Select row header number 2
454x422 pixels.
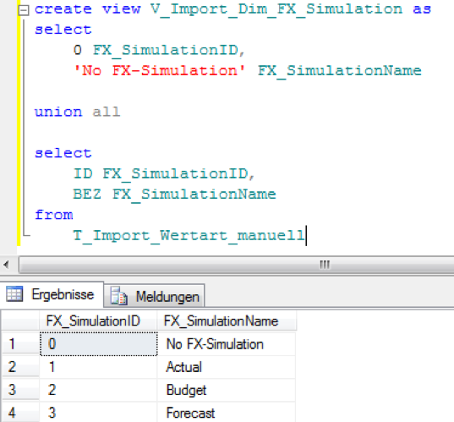[x=20, y=367]
